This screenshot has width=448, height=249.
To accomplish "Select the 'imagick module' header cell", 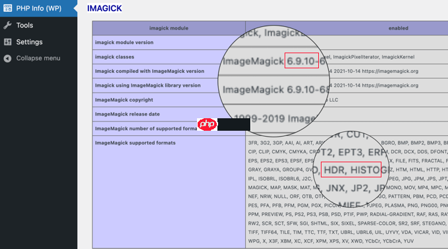I will 169,28.
